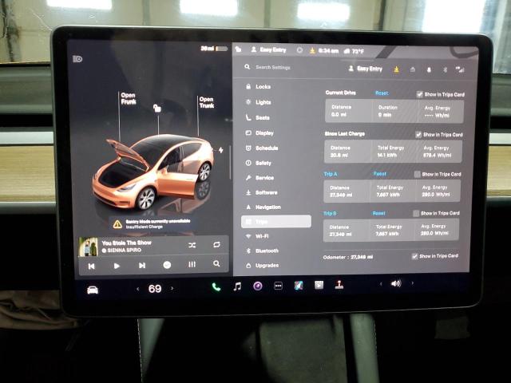The width and height of the screenshot is (511, 383).
Task: Rename trip via Trip A label
Action: click(331, 174)
